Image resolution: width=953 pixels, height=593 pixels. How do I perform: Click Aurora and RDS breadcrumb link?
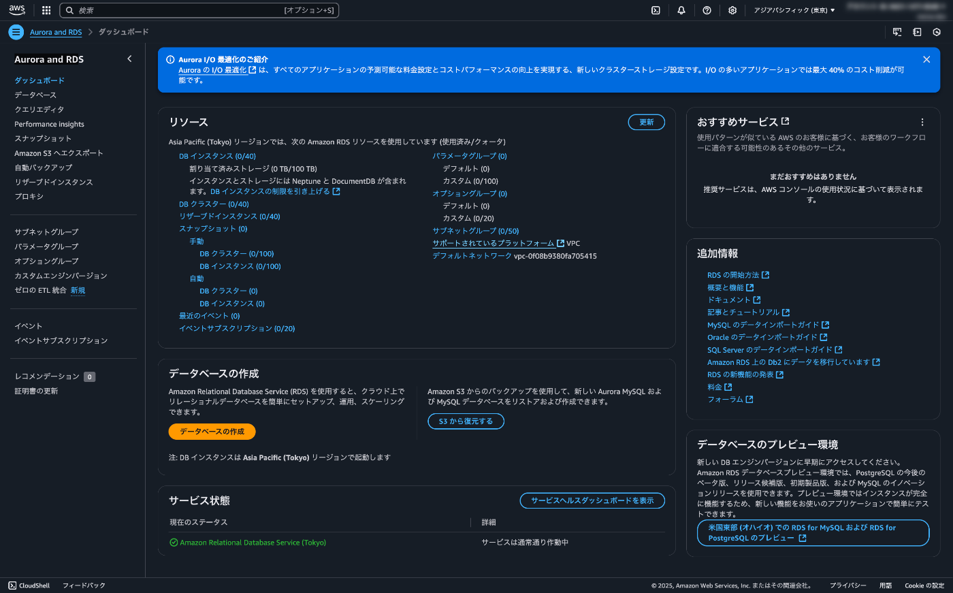point(56,32)
